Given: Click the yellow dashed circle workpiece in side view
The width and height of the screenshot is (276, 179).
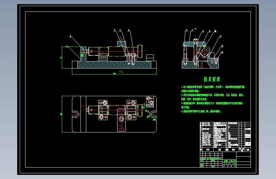Looking at the screenshot, I should coord(204,52).
